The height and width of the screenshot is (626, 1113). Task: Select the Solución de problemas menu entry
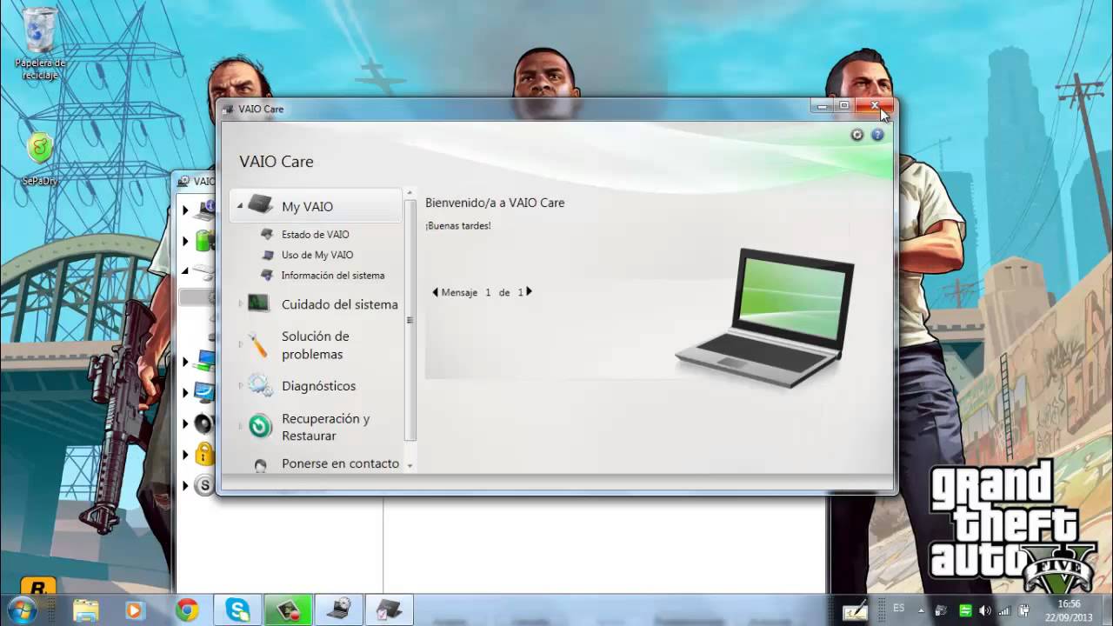point(316,345)
